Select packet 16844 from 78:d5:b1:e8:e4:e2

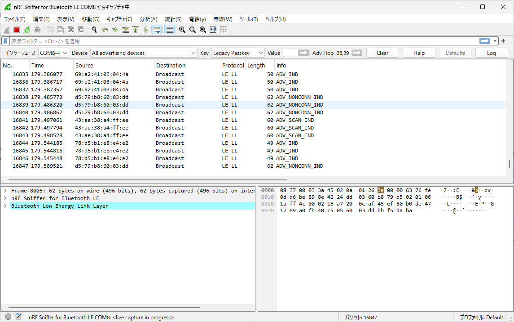pyautogui.click(x=253, y=143)
